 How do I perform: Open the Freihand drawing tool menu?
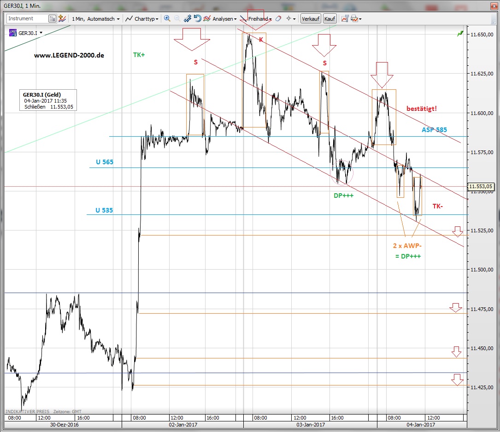click(257, 19)
